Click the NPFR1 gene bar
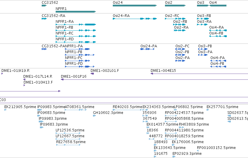The image size is (248, 158). 76,12
